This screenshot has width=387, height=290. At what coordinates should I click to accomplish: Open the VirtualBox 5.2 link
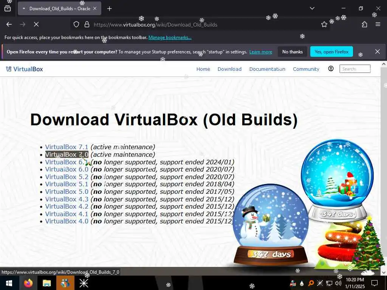point(67,177)
